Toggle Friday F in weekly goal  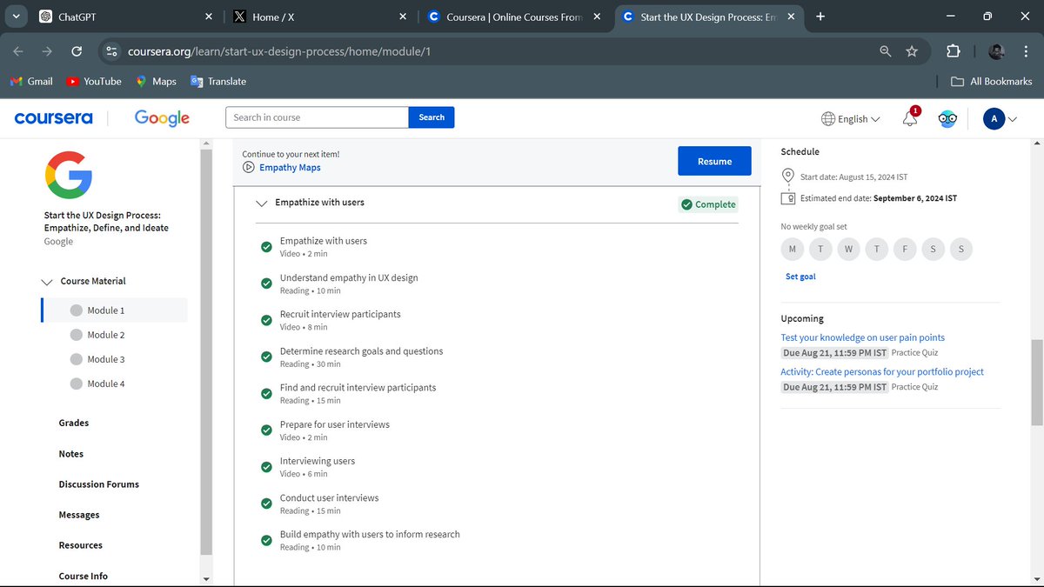click(x=905, y=250)
